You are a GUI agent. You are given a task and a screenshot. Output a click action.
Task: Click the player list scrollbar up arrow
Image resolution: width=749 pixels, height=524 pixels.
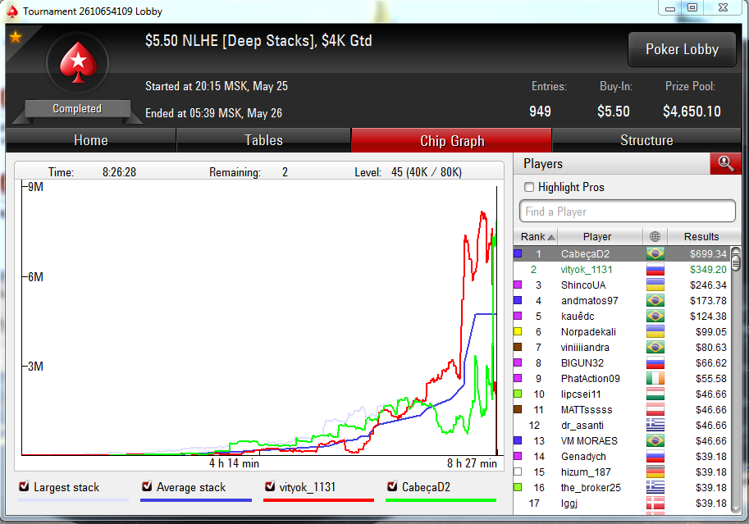pos(736,251)
